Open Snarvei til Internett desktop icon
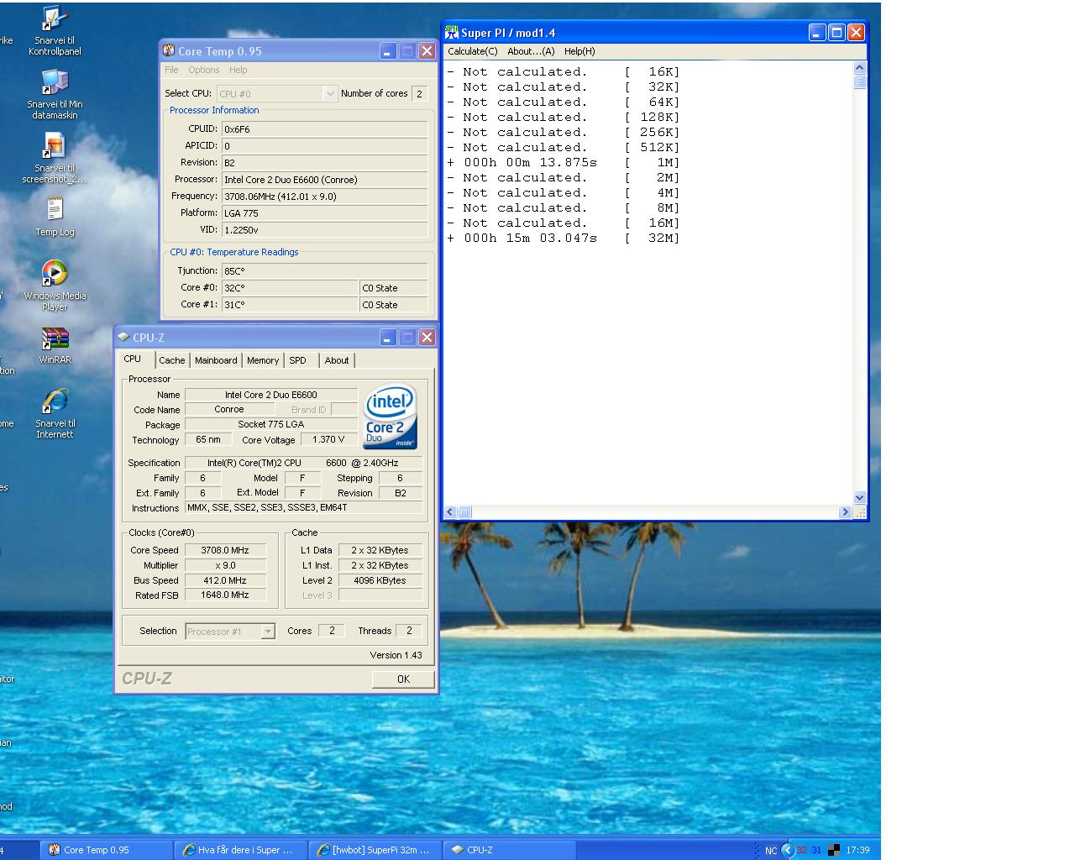The width and height of the screenshot is (1075, 860). tap(55, 413)
